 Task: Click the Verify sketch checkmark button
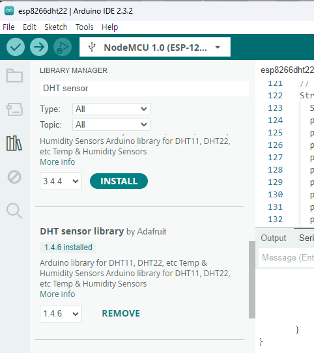[16, 47]
